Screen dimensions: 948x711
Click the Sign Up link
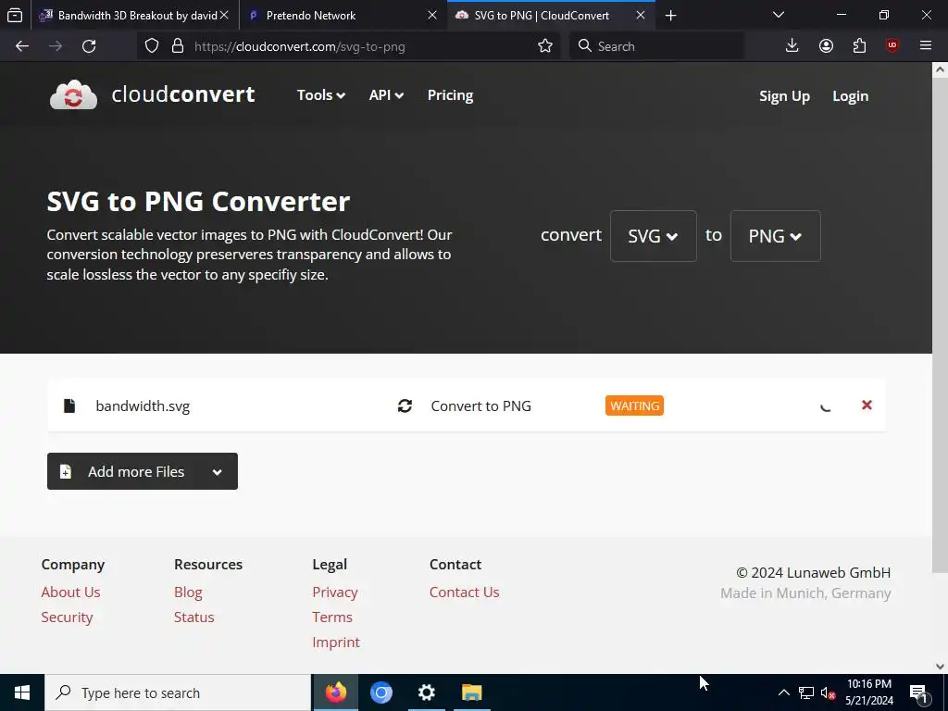pos(784,96)
